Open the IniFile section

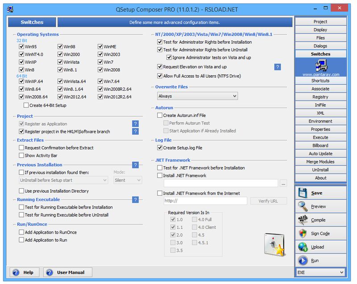point(320,105)
